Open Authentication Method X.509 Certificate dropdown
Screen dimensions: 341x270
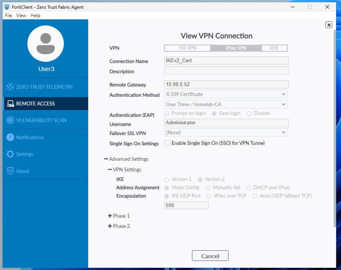[226, 94]
